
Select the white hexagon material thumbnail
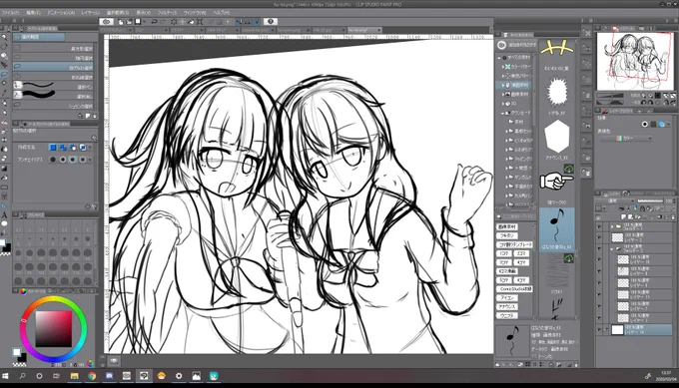(557, 137)
